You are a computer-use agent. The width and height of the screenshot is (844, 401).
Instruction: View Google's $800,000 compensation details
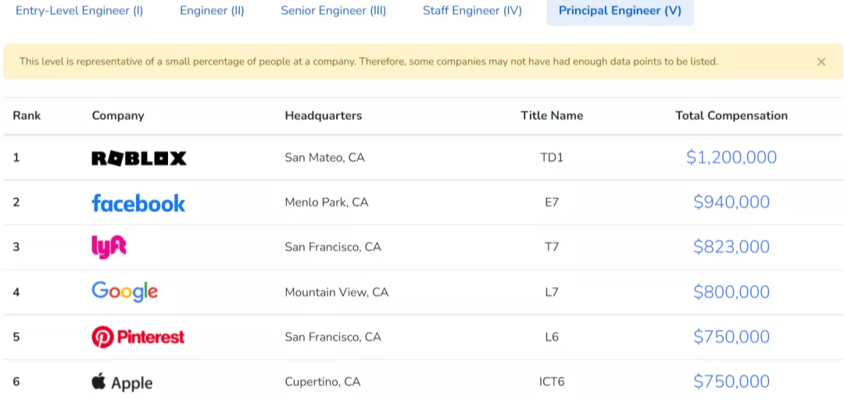click(731, 292)
